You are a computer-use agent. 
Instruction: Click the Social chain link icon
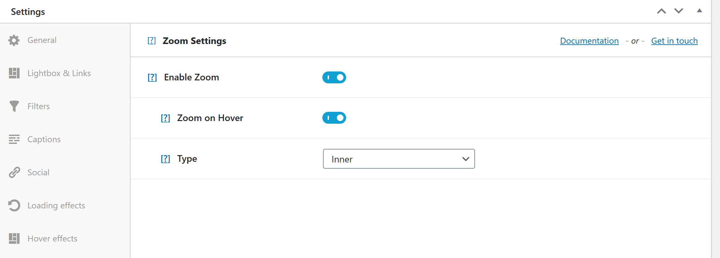point(14,172)
